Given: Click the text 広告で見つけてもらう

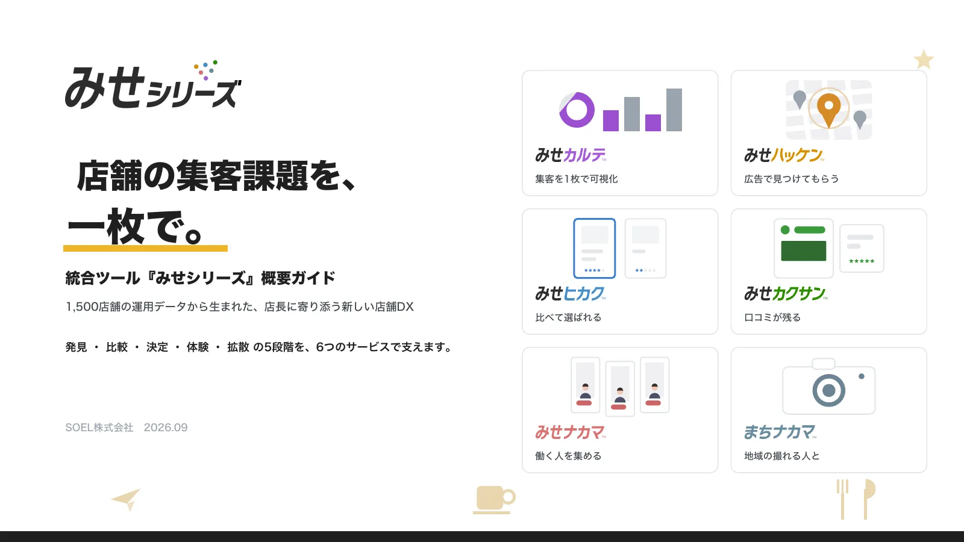Looking at the screenshot, I should [791, 179].
